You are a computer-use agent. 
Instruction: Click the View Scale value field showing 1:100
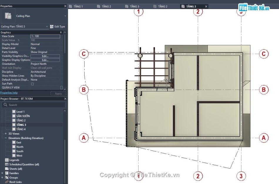(x=46, y=36)
